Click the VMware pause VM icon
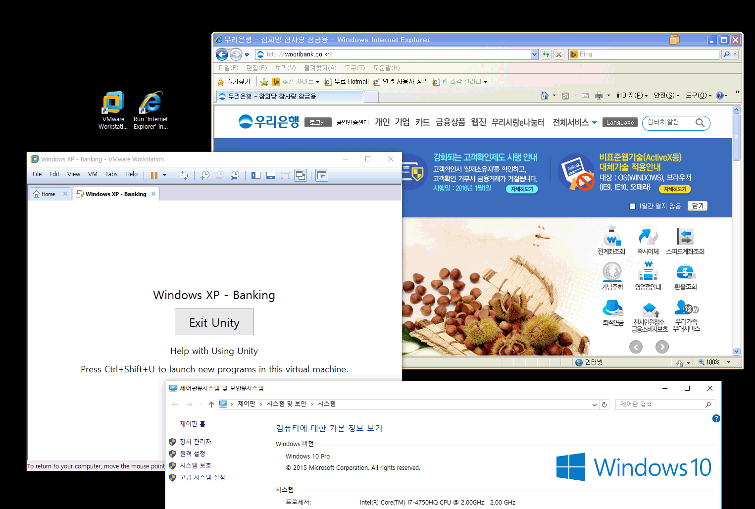The width and height of the screenshot is (755, 509). click(x=154, y=175)
